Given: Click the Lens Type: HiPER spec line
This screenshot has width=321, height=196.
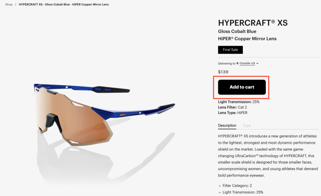Looking at the screenshot, I should [x=232, y=113].
